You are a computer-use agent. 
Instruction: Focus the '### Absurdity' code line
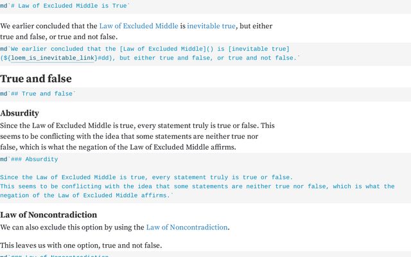pos(30,159)
